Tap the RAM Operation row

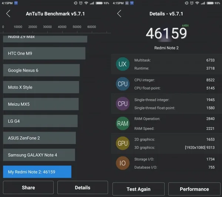(174, 119)
